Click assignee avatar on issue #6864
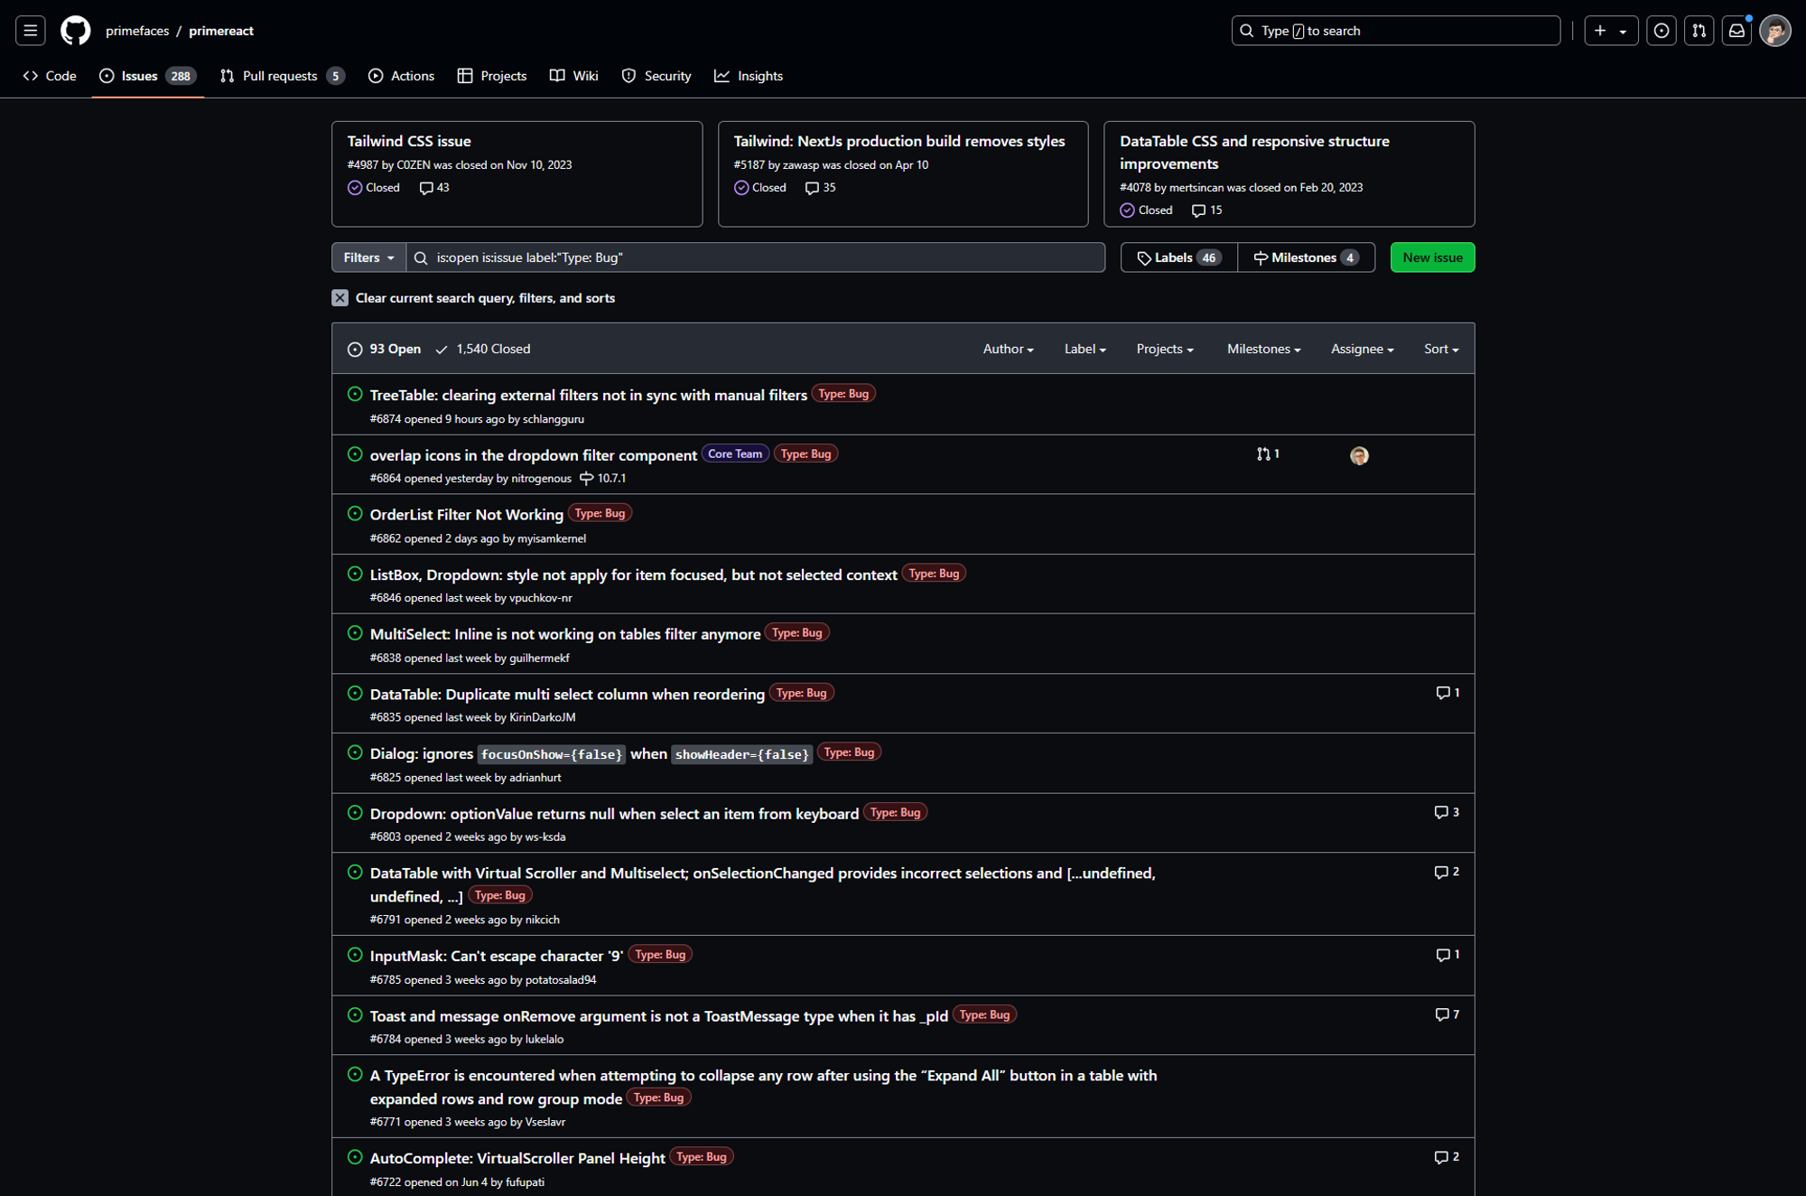The image size is (1806, 1196). [1359, 456]
